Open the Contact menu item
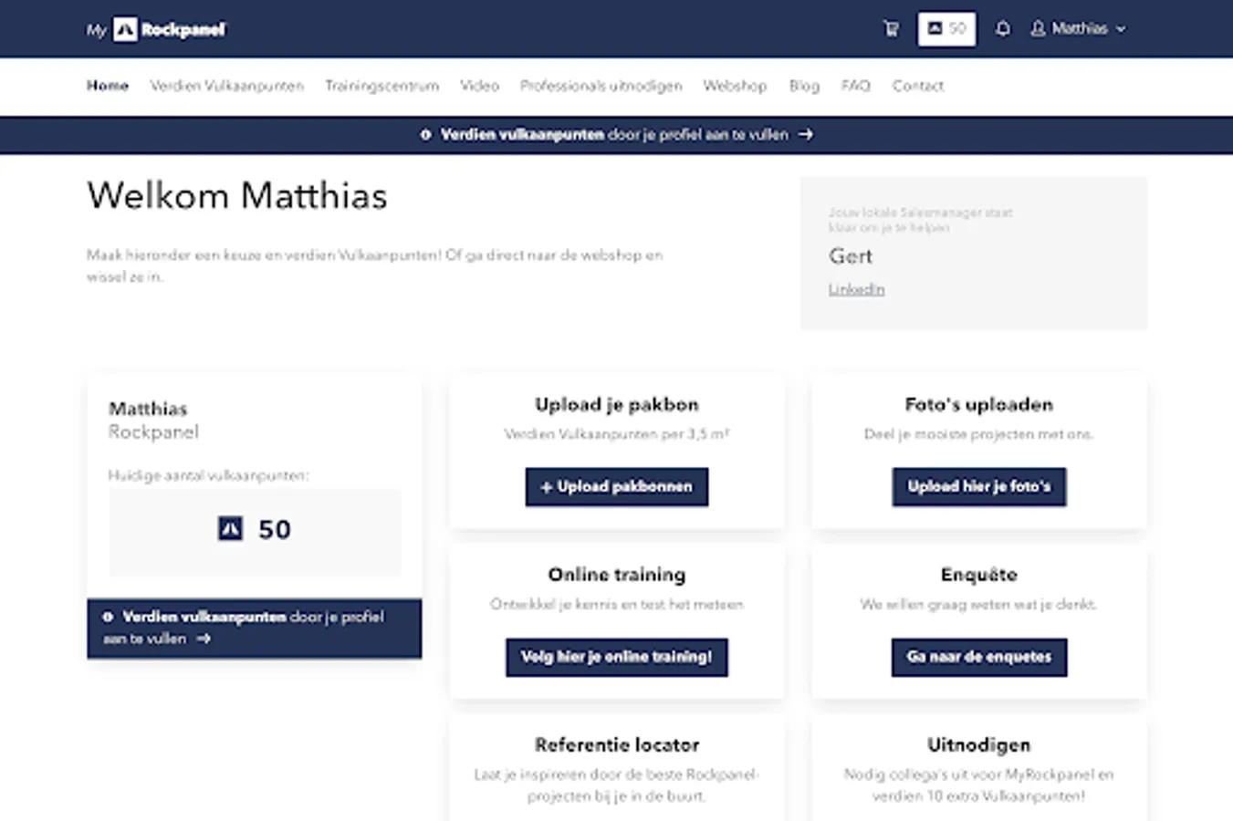1233x821 pixels. pos(918,86)
